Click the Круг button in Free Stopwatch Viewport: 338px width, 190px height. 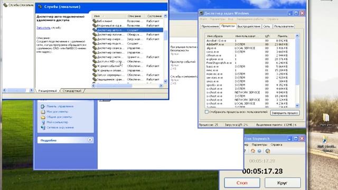283,183
